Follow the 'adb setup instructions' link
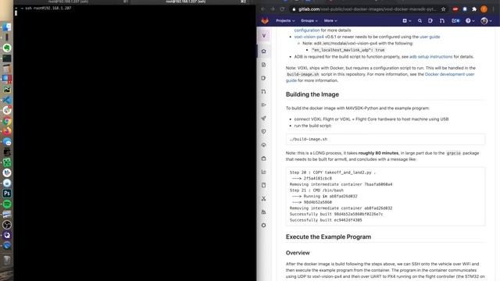500x281 pixels. (x=430, y=57)
